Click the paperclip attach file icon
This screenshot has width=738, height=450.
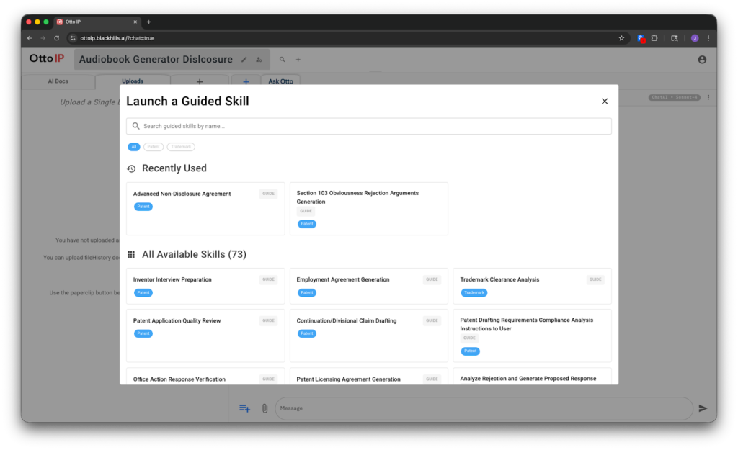264,408
